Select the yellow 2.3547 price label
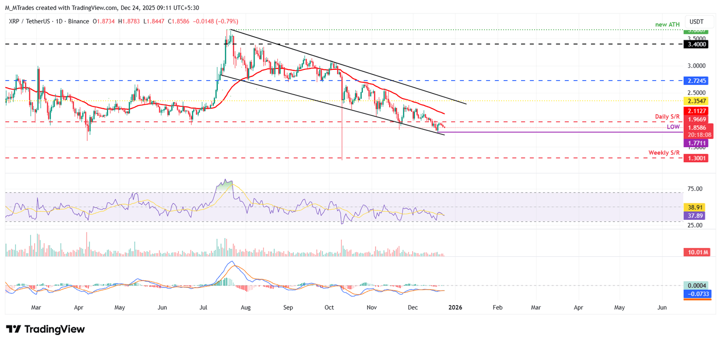This screenshot has width=721, height=344. pos(696,101)
